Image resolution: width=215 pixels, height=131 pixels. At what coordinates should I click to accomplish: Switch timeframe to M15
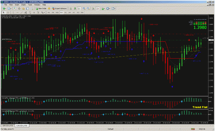click(x=57, y=12)
